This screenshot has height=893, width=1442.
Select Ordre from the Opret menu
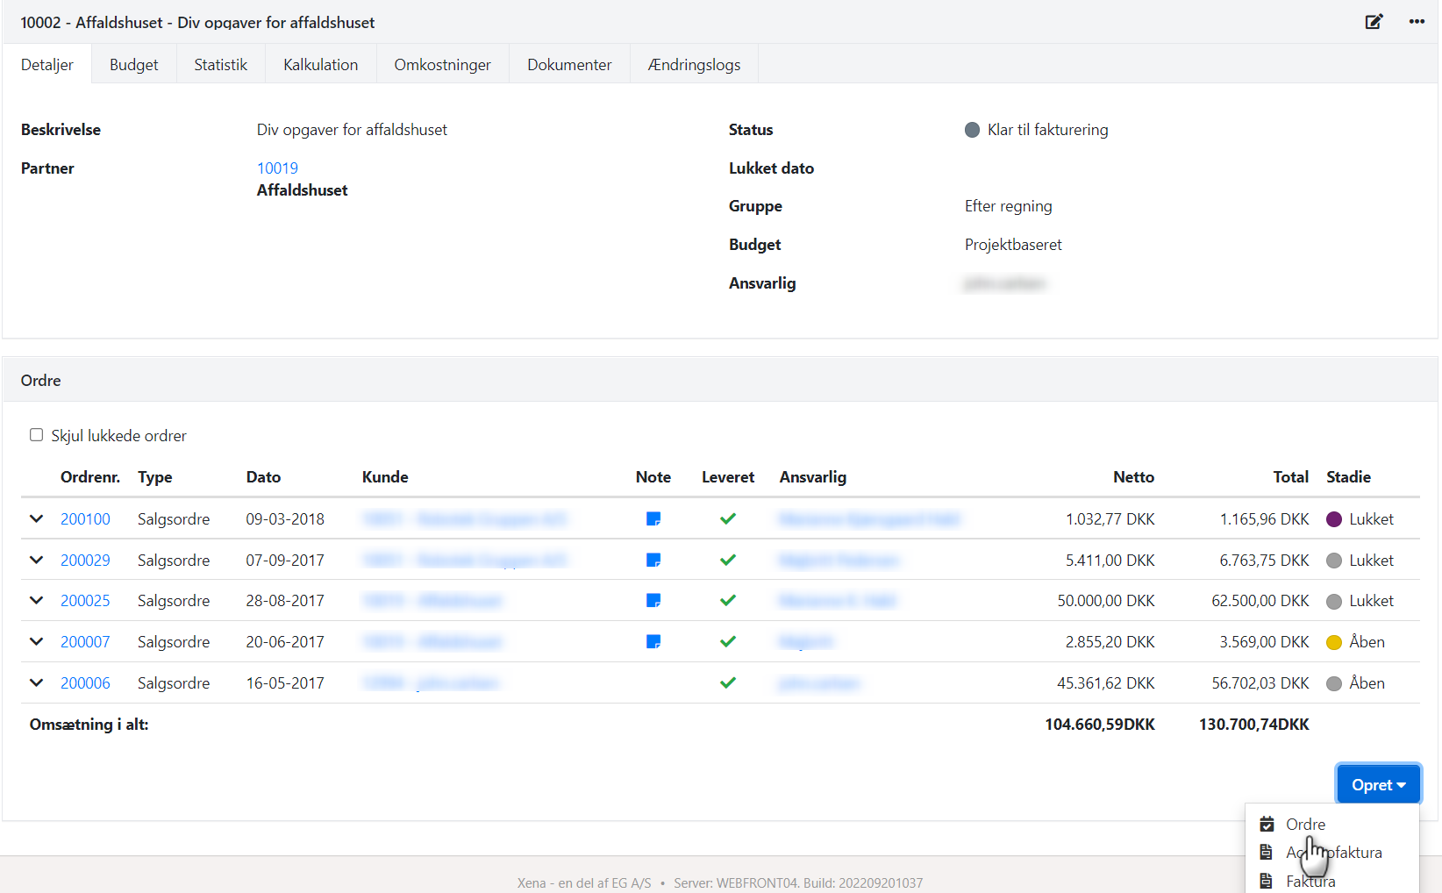click(1305, 825)
